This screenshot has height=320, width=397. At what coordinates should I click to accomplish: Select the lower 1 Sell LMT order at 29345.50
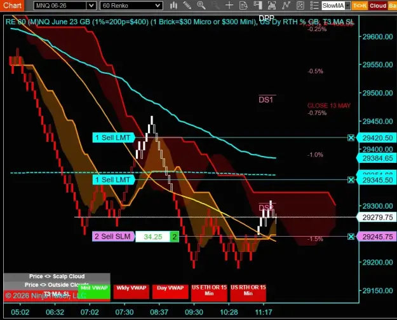tap(113, 180)
